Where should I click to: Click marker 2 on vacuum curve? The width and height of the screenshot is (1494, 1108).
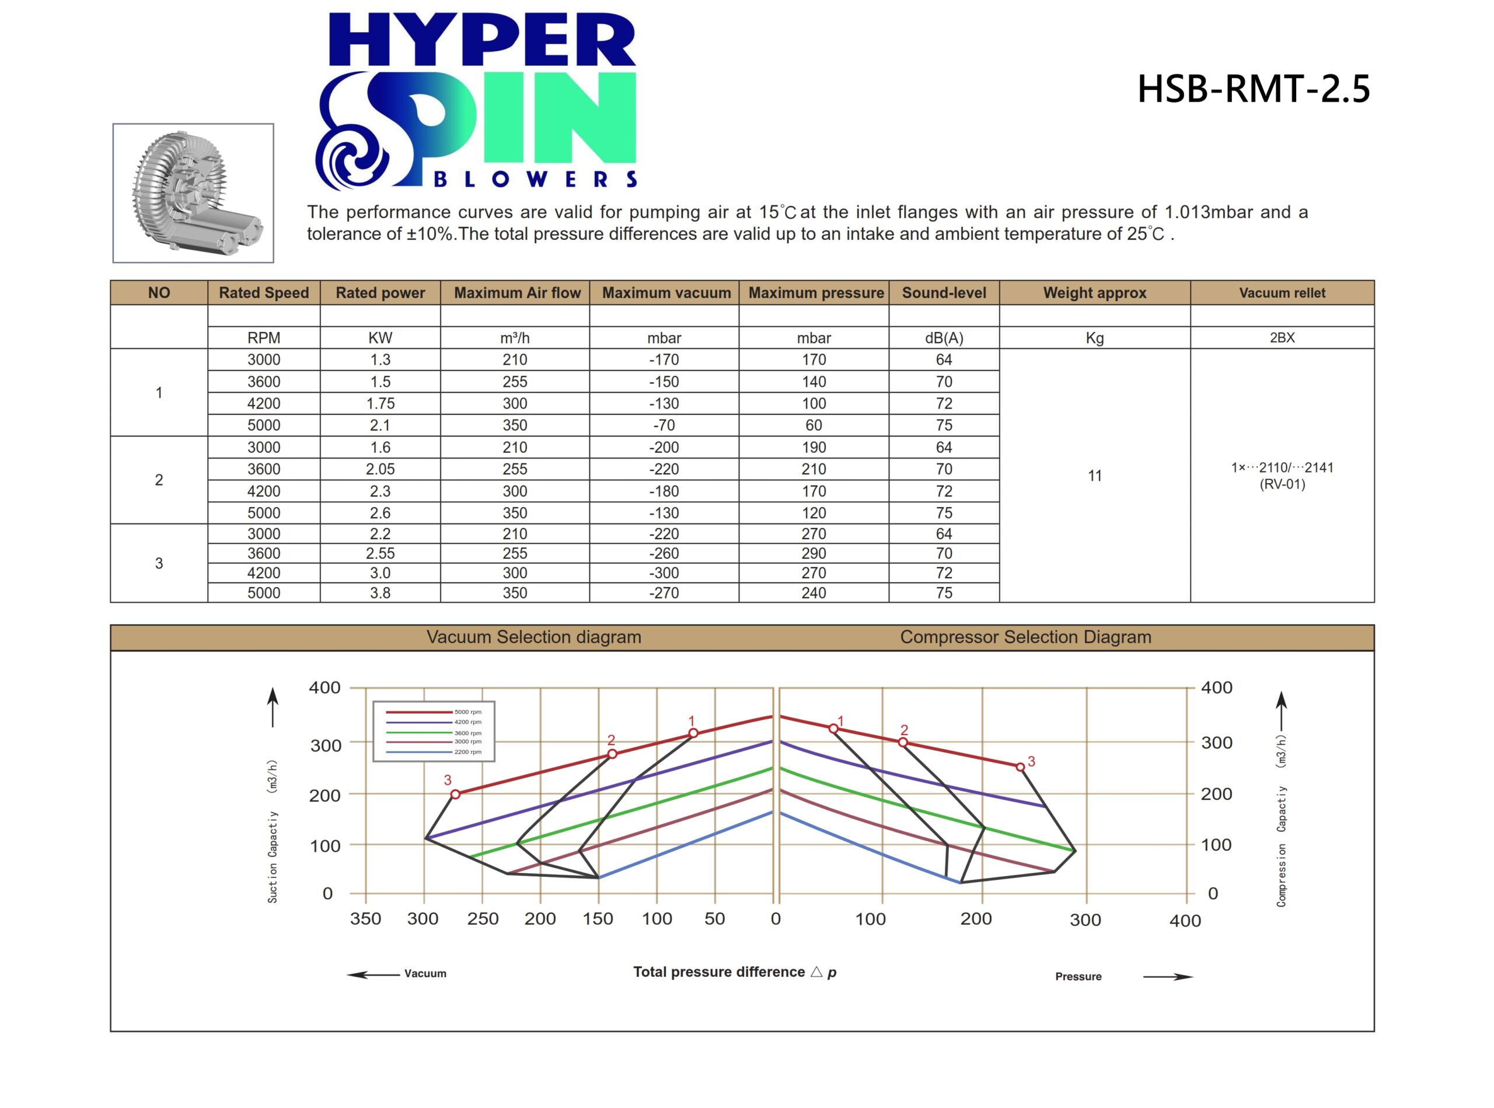(x=613, y=754)
